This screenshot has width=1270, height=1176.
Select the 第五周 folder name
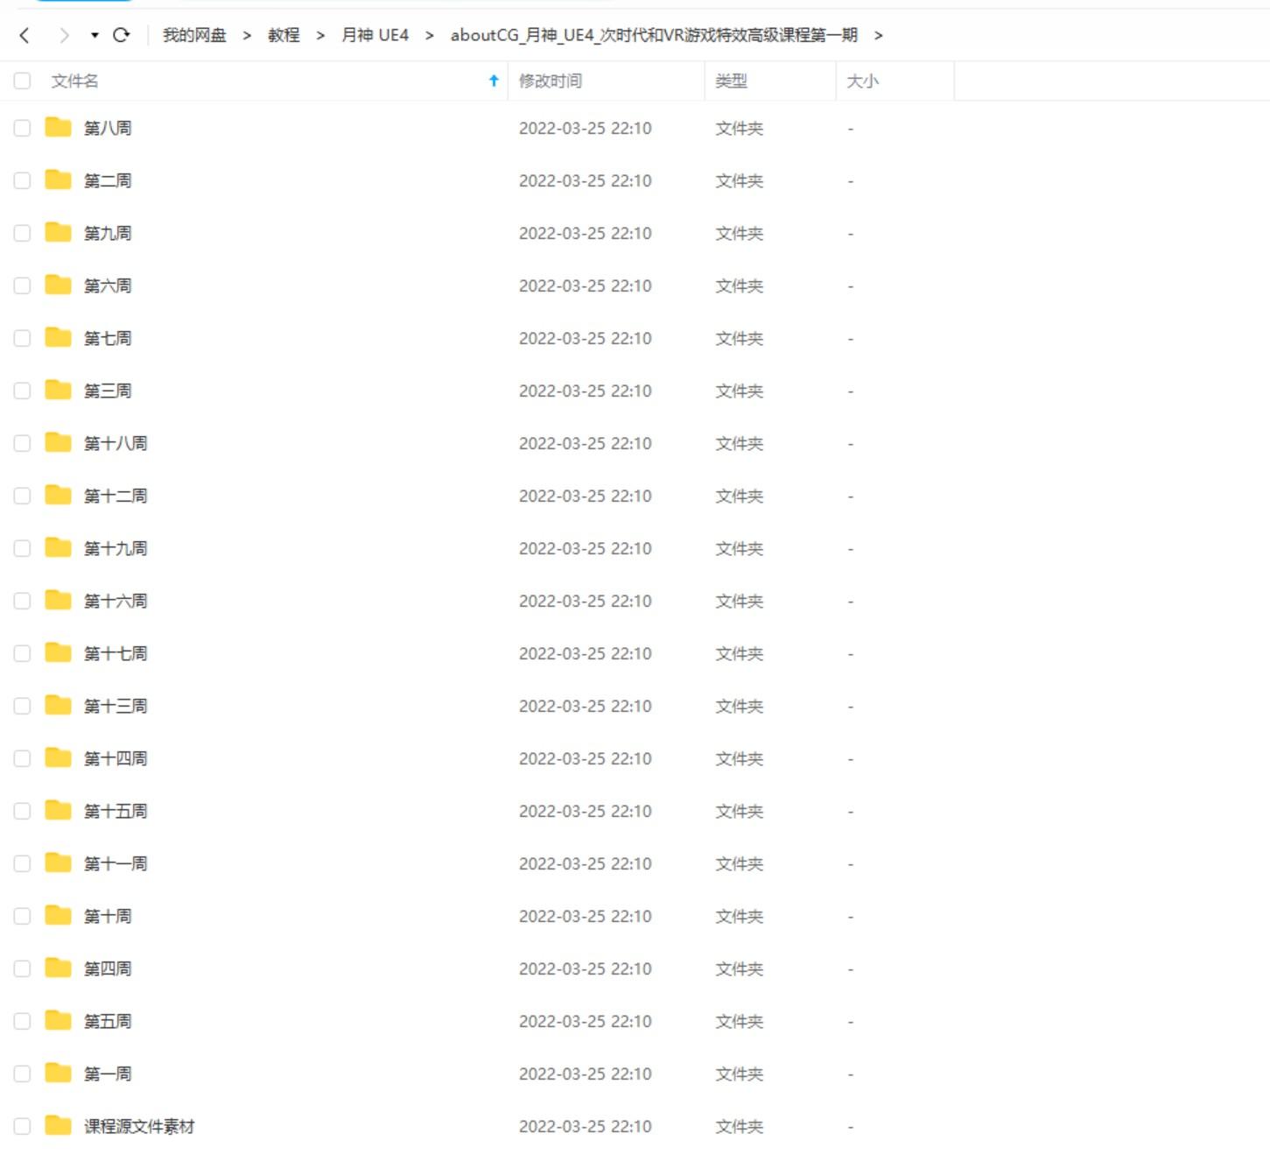[108, 1021]
